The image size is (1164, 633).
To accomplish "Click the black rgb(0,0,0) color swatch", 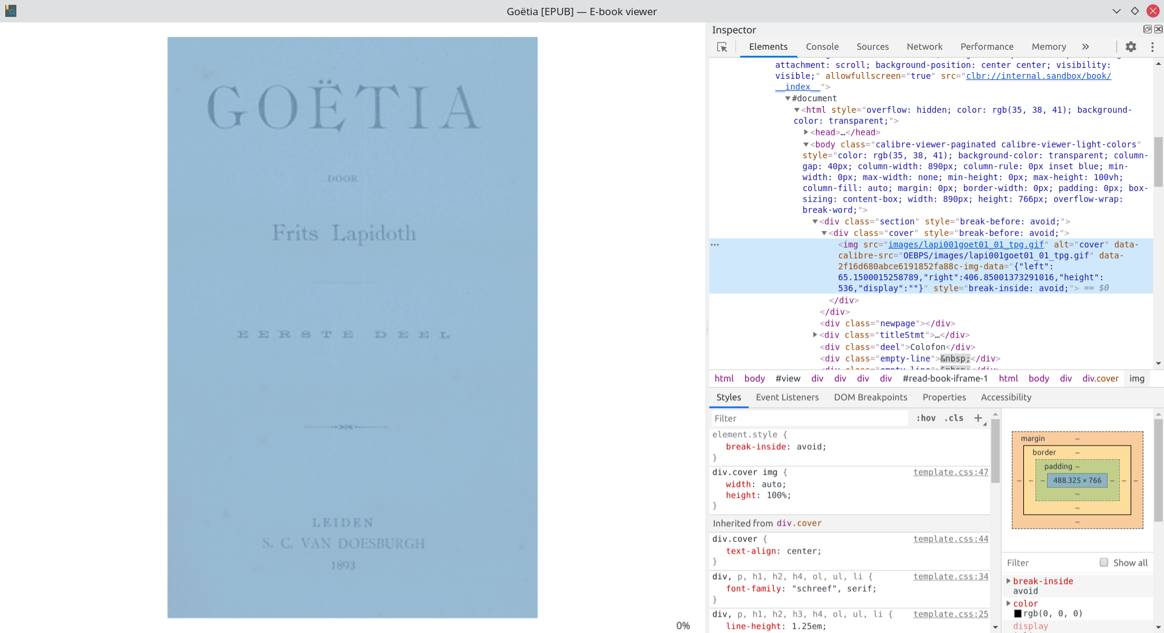I will [x=1019, y=614].
